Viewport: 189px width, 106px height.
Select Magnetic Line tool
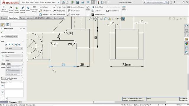[x=45, y=14]
